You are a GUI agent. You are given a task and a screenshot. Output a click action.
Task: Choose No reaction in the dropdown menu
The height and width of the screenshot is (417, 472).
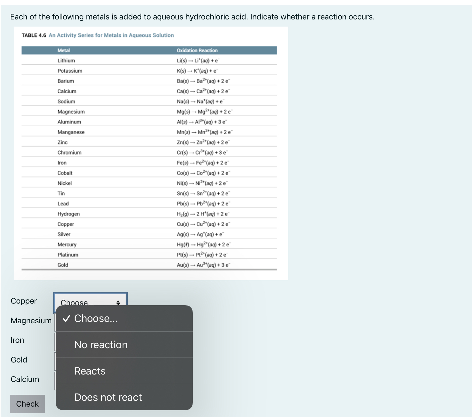point(100,345)
